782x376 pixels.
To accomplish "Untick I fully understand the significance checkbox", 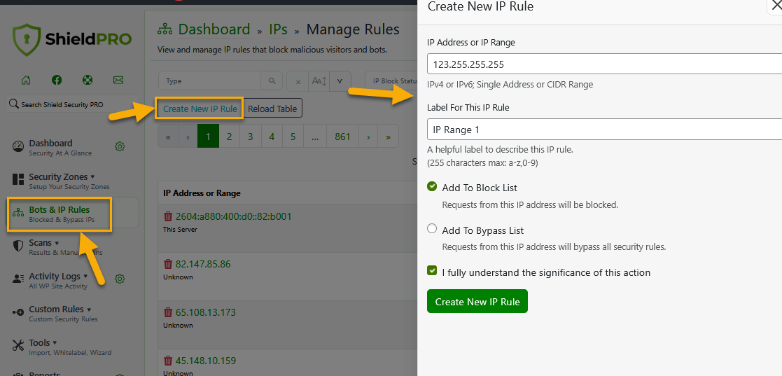I will (432, 271).
